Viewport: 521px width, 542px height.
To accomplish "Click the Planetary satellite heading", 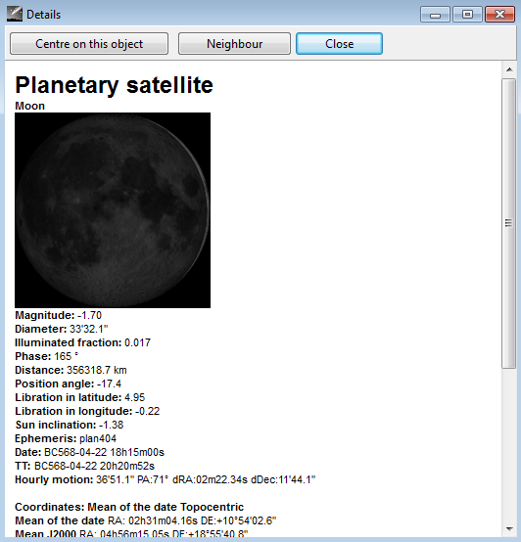I will click(x=114, y=85).
